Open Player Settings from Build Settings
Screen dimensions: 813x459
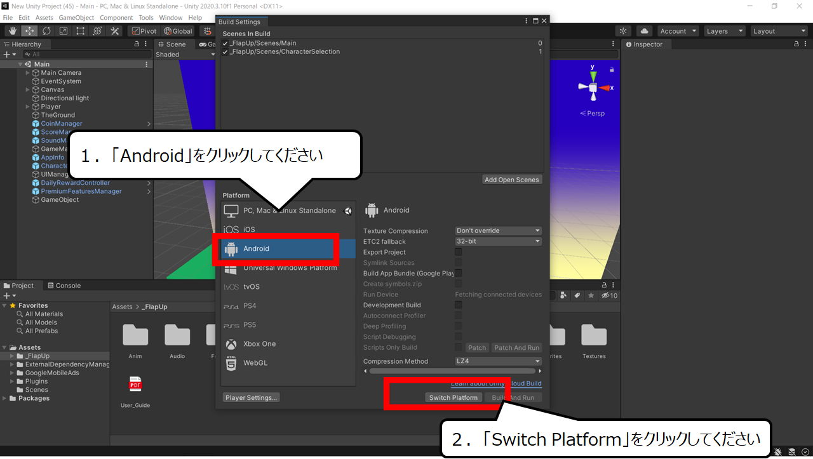pos(252,397)
